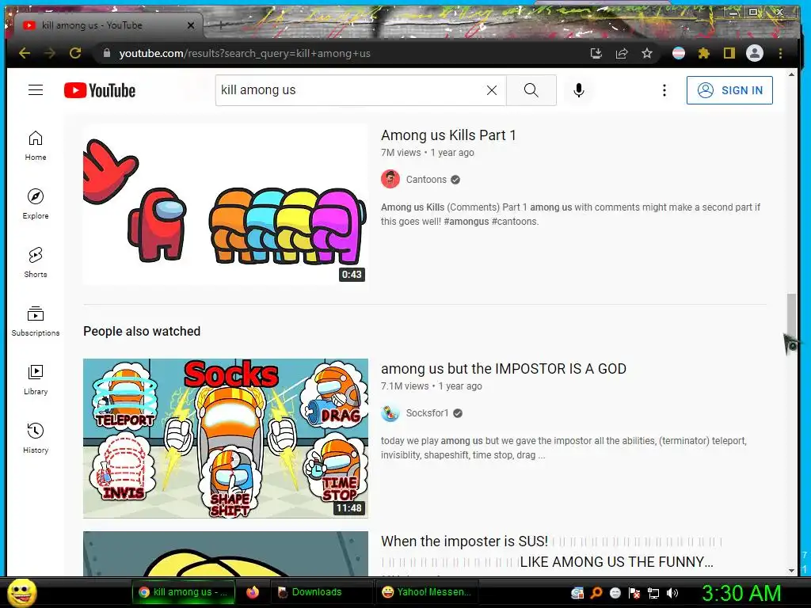Image resolution: width=811 pixels, height=608 pixels.
Task: Open the smiley Start button on taskbar
Action: tap(21, 592)
